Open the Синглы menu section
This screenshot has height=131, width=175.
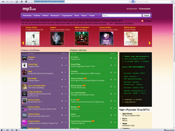[37, 16]
